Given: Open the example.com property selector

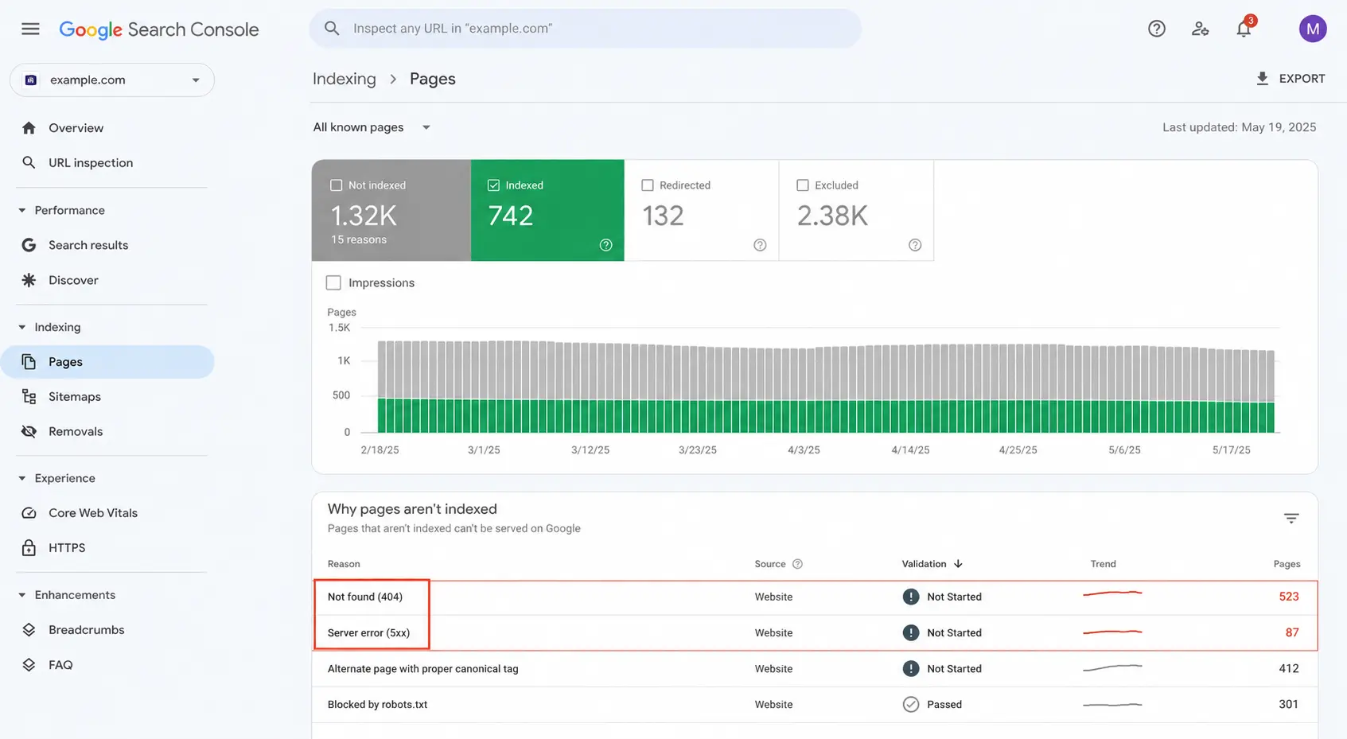Looking at the screenshot, I should click(x=112, y=80).
